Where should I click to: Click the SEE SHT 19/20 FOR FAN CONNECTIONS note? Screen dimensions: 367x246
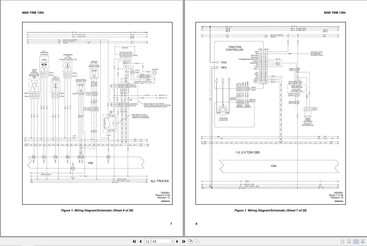tap(317, 54)
